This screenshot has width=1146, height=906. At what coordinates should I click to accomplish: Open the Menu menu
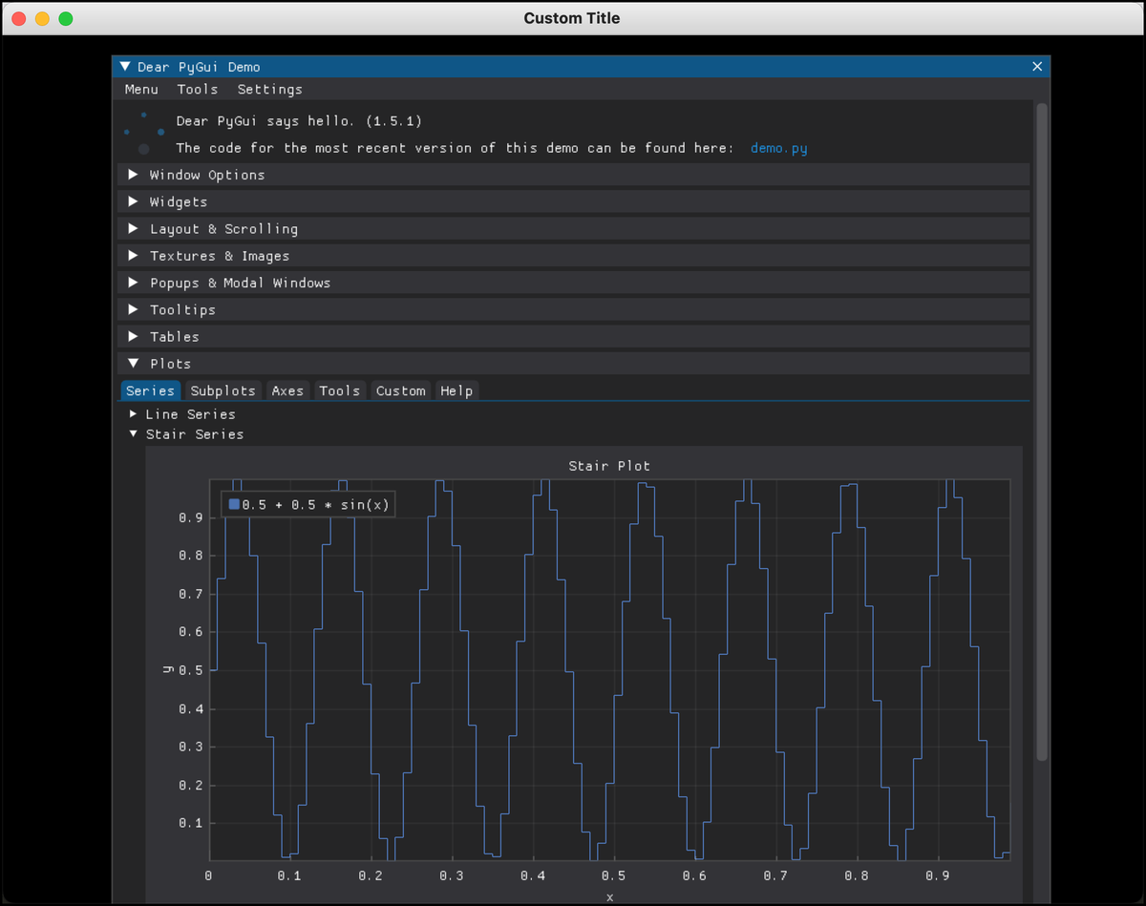click(141, 89)
